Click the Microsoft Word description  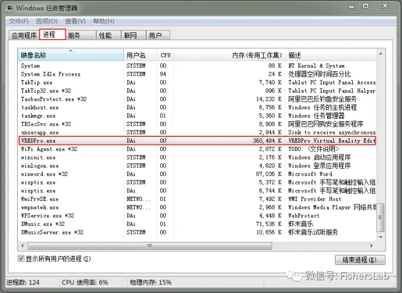pos(310,174)
